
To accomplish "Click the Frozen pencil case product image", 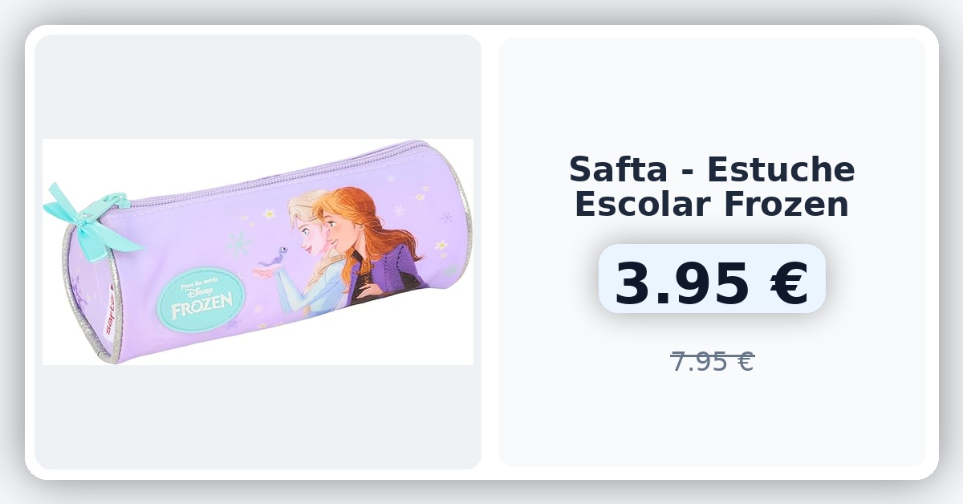I will pyautogui.click(x=258, y=252).
